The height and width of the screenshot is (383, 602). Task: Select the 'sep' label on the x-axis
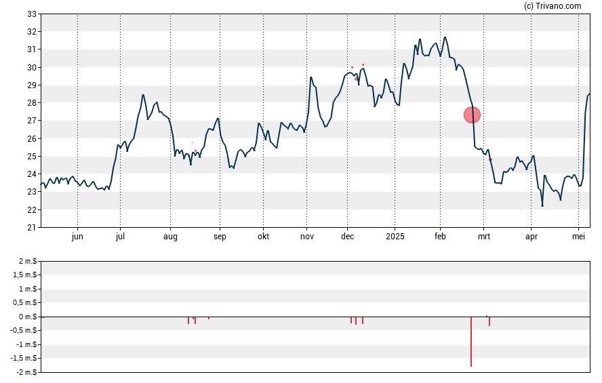pyautogui.click(x=220, y=237)
